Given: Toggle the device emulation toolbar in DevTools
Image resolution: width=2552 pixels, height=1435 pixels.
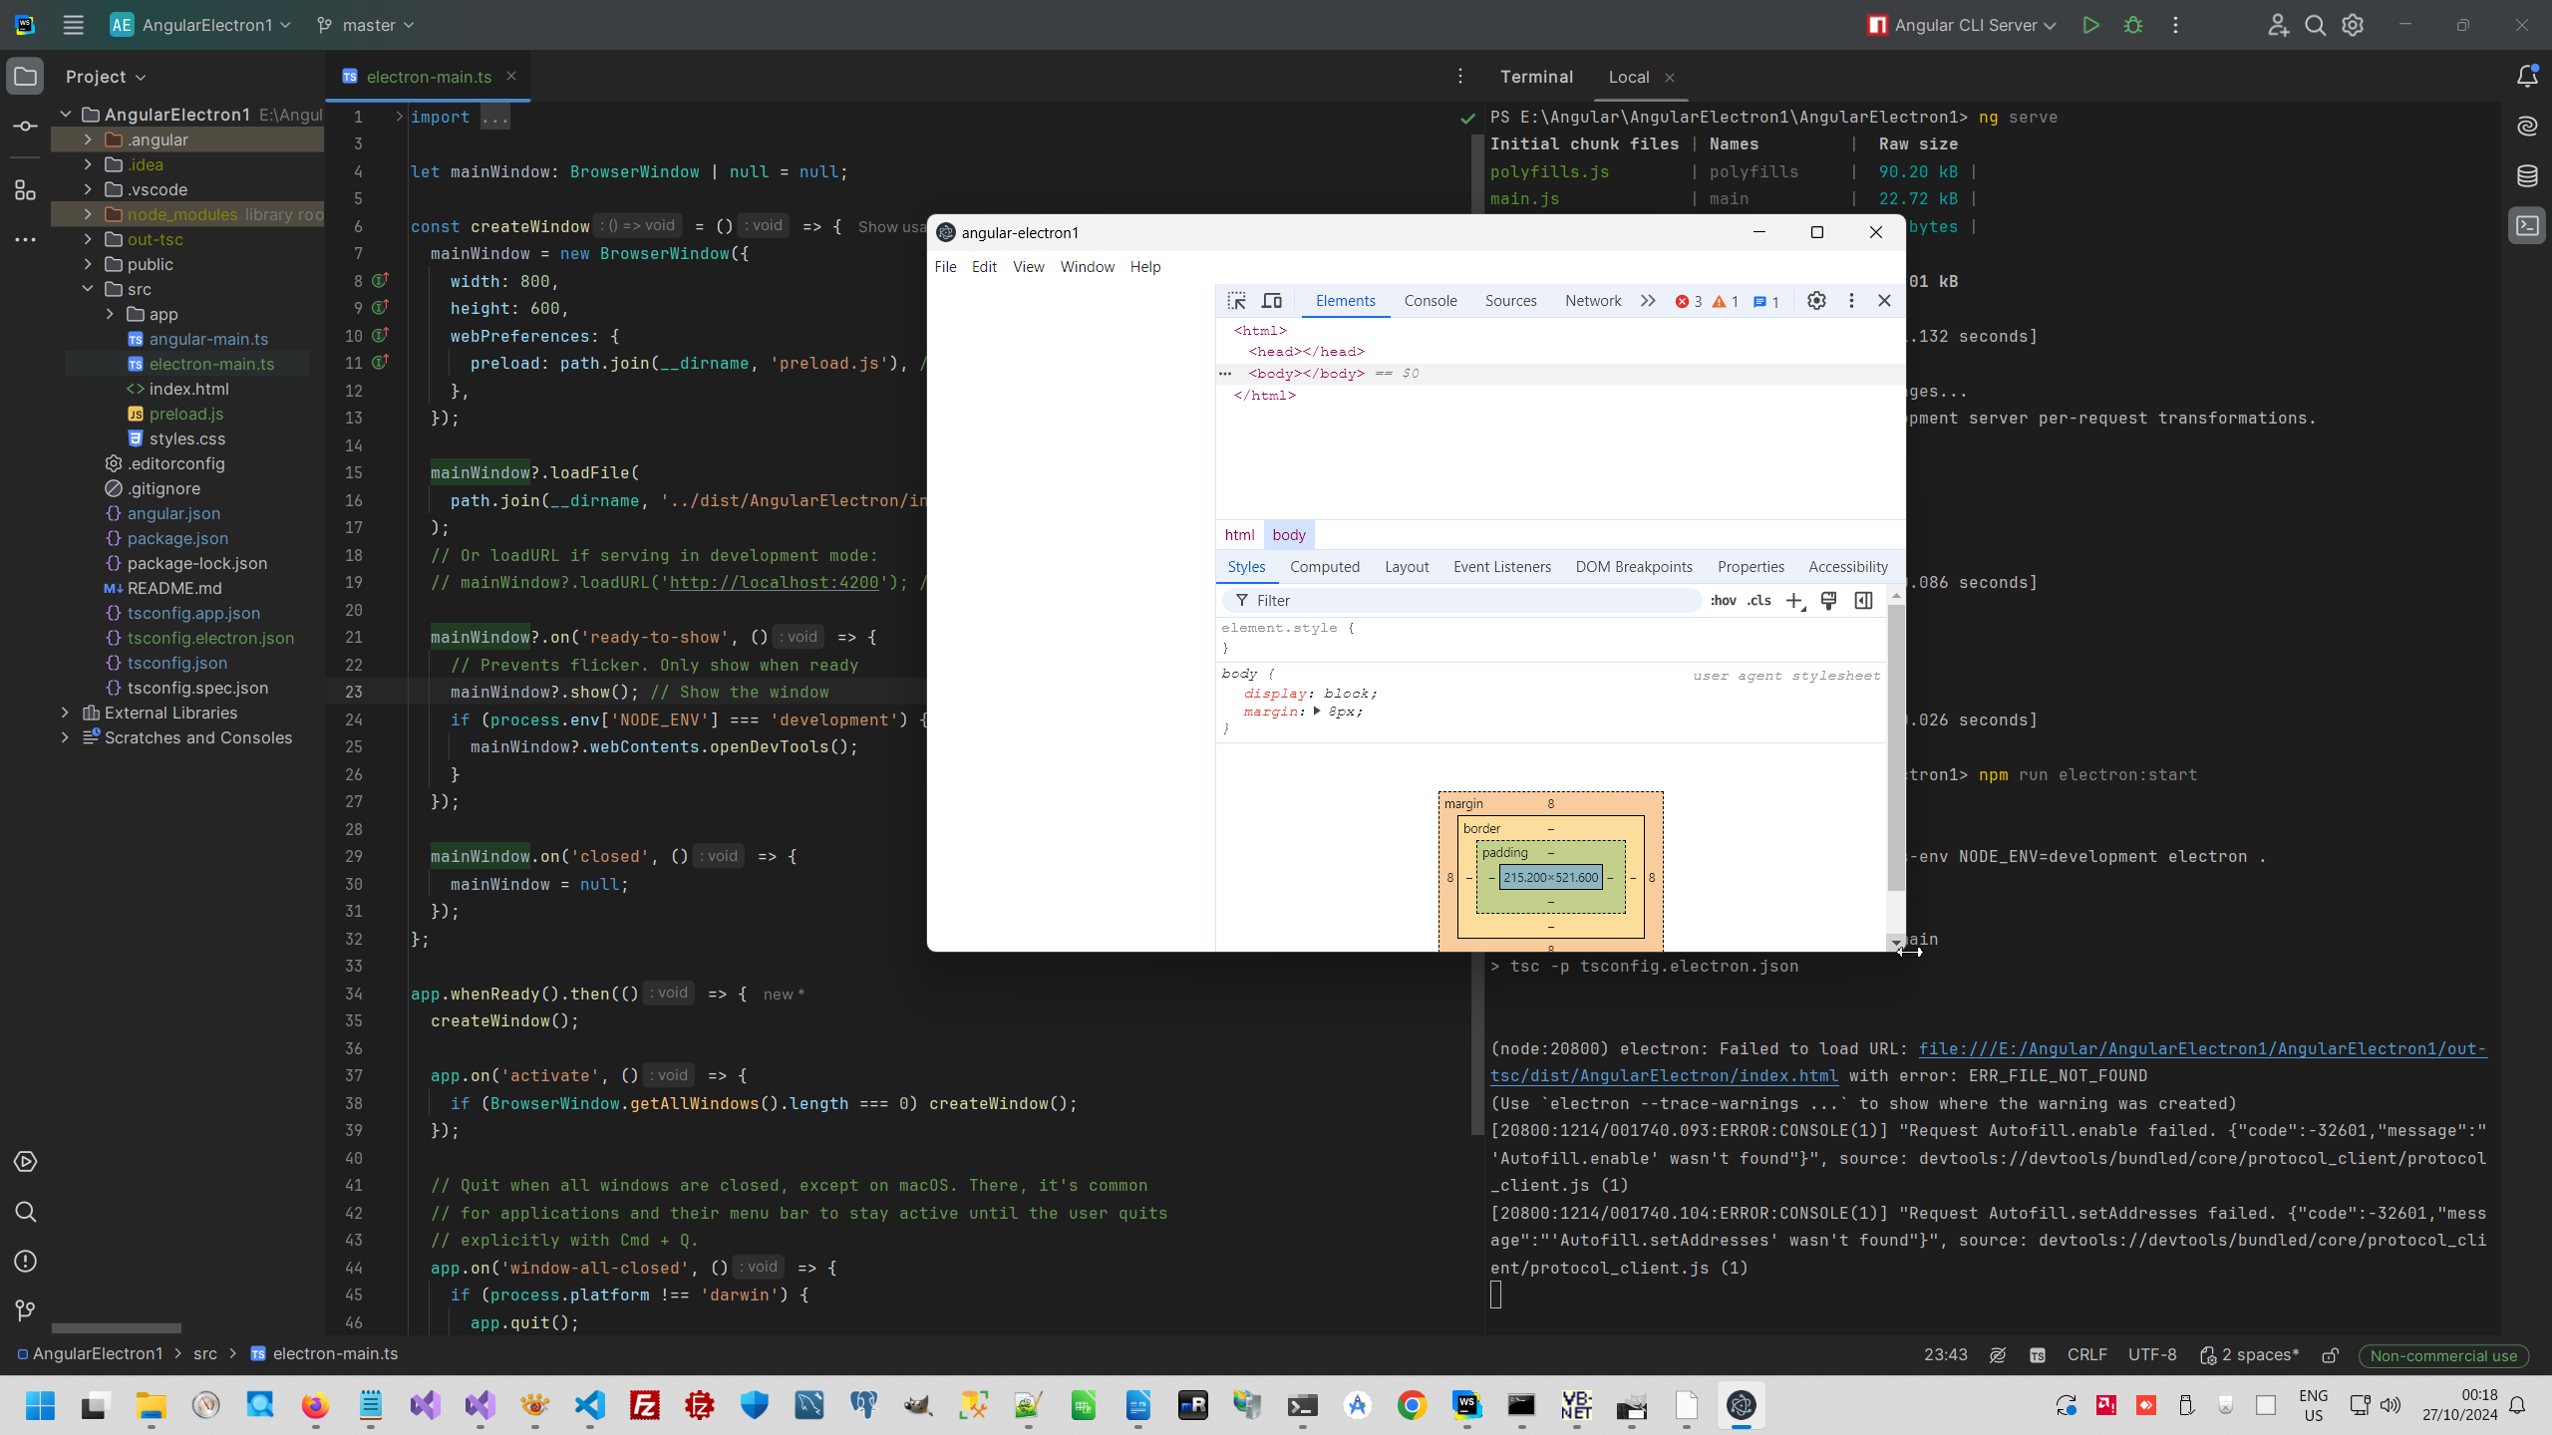Looking at the screenshot, I should (x=1271, y=300).
